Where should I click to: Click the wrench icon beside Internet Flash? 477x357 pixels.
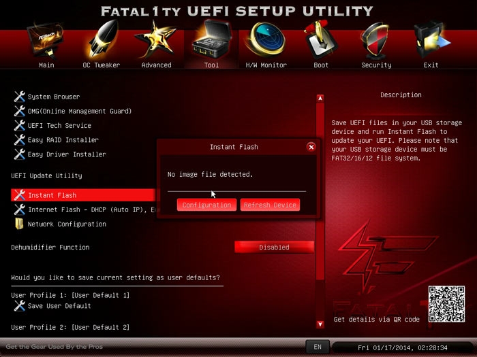click(x=20, y=209)
